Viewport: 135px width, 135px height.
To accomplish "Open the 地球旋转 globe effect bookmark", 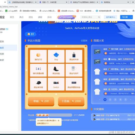I will pos(104,11).
